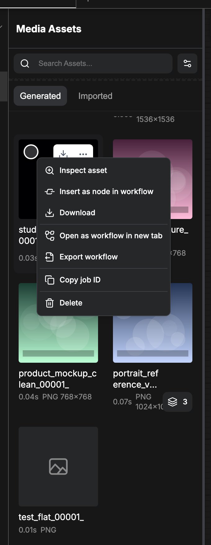Click the Delete trash icon
The image size is (211, 545).
click(x=50, y=303)
